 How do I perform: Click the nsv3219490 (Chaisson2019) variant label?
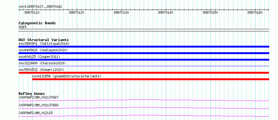42,63
